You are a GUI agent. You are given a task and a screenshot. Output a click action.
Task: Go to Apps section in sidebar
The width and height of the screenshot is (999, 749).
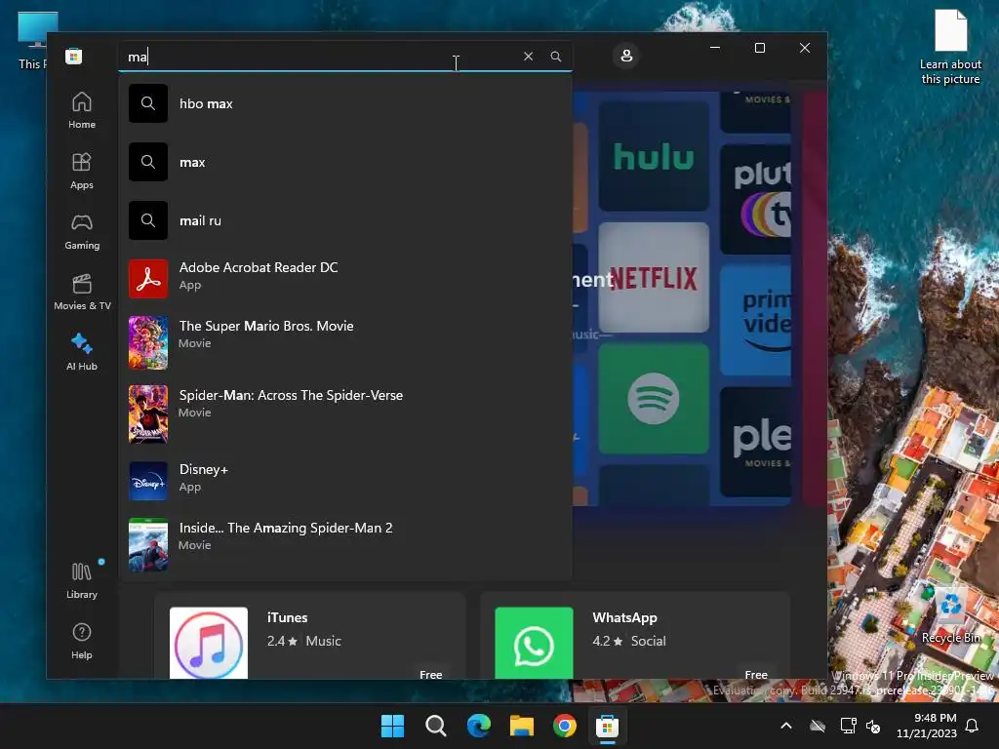[82, 171]
